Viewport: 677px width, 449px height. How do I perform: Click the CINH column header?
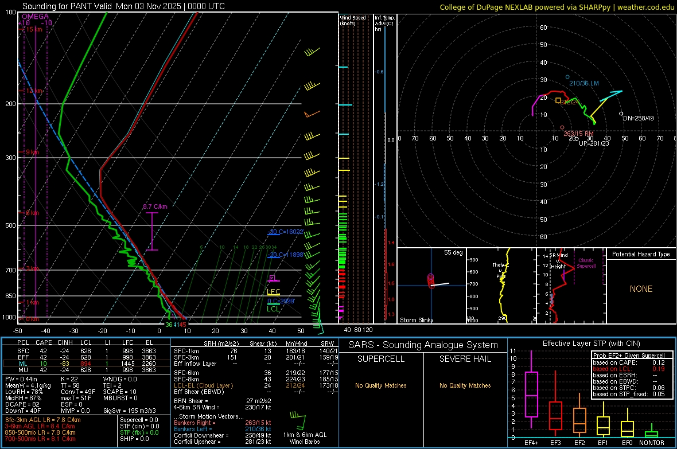click(x=65, y=342)
